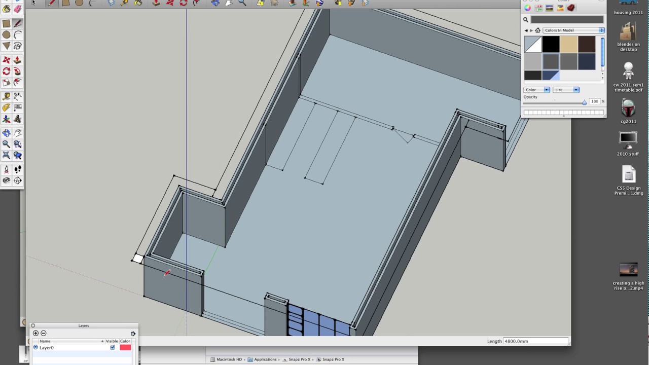Open the texture palettes brick tab
The height and width of the screenshot is (365, 649).
pos(571,8)
